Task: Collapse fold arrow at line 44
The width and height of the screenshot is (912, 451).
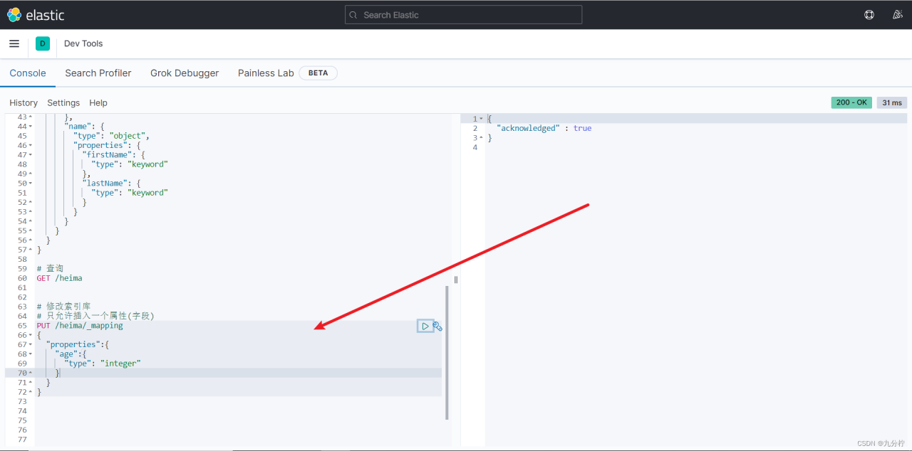Action: click(30, 127)
